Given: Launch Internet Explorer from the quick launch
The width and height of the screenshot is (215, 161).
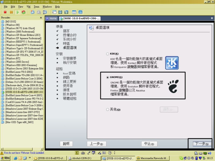Looking at the screenshot, I should click(16, 158).
